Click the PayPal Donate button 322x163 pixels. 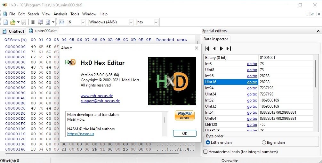(x=185, y=115)
